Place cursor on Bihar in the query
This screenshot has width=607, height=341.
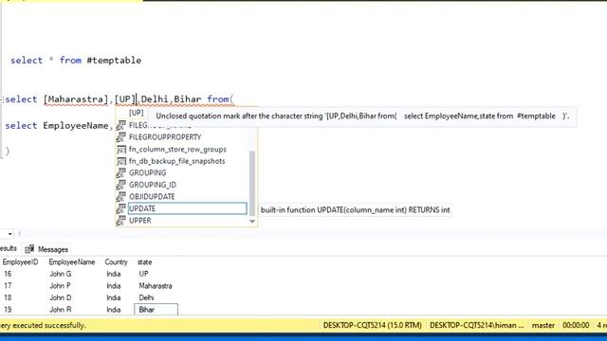[188, 99]
